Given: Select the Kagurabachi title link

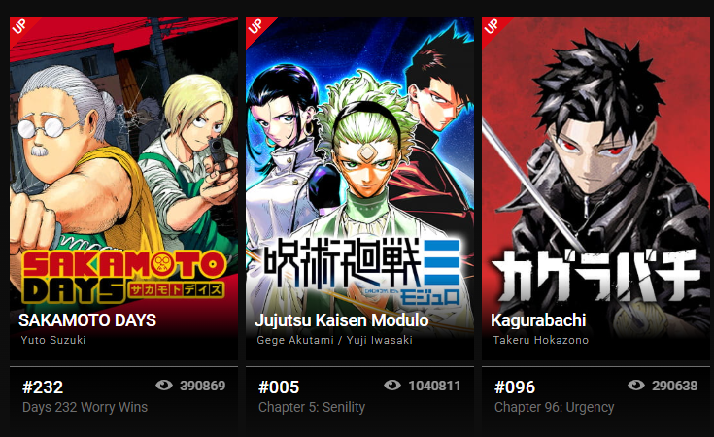Looking at the screenshot, I should click(538, 320).
